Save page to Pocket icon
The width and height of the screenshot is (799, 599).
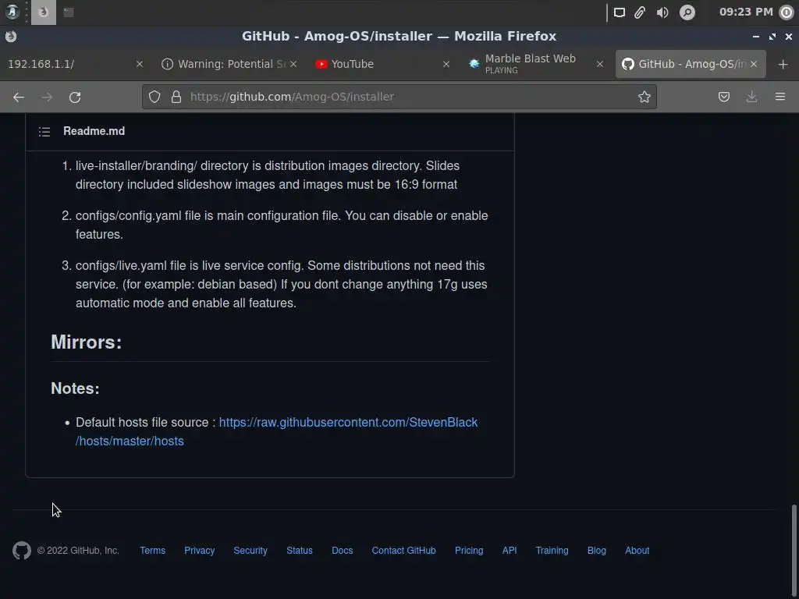click(x=723, y=97)
